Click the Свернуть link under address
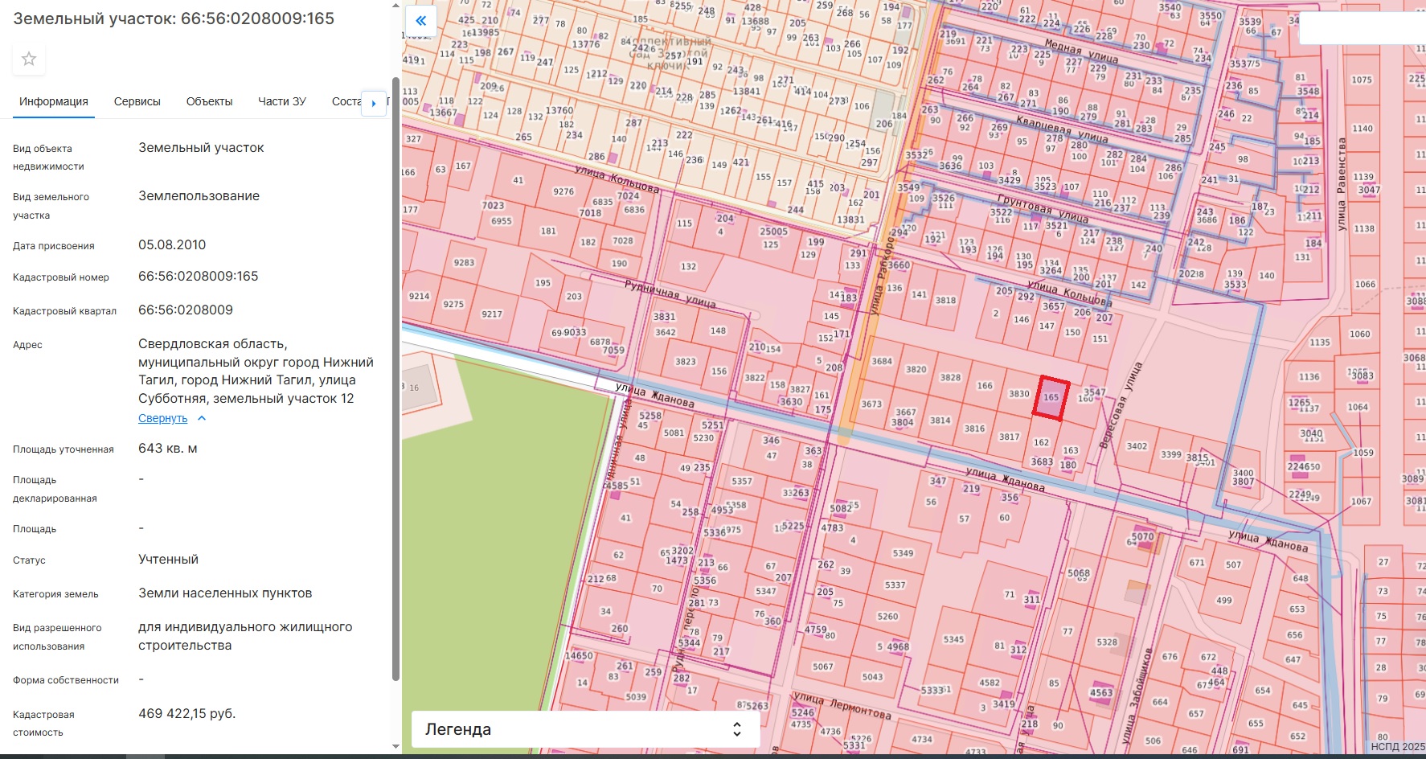1426x759 pixels. [162, 418]
